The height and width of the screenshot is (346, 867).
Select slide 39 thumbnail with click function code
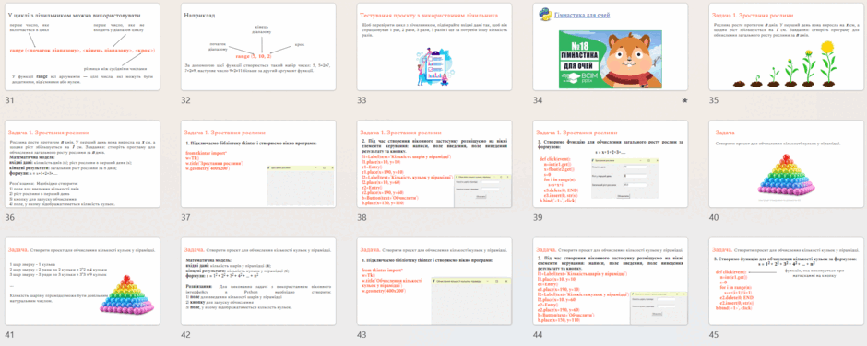point(611,164)
